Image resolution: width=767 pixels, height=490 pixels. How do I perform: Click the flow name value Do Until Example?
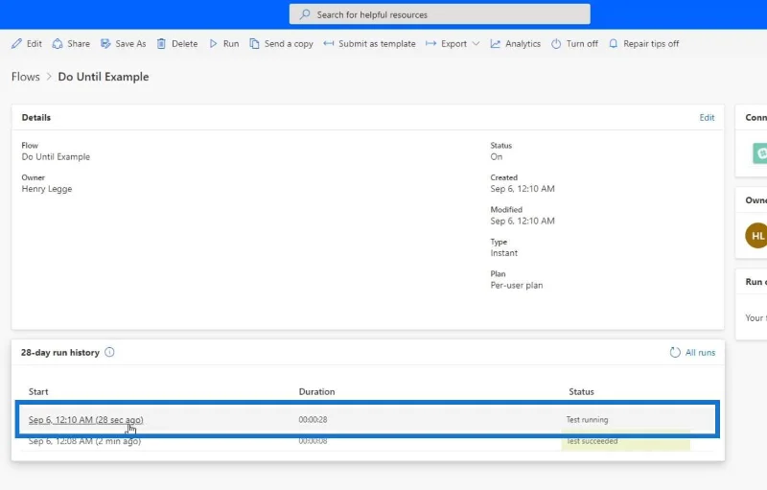(x=56, y=157)
